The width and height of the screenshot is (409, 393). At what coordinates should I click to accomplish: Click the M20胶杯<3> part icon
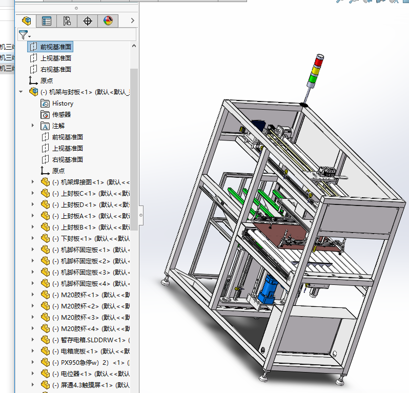point(46,317)
